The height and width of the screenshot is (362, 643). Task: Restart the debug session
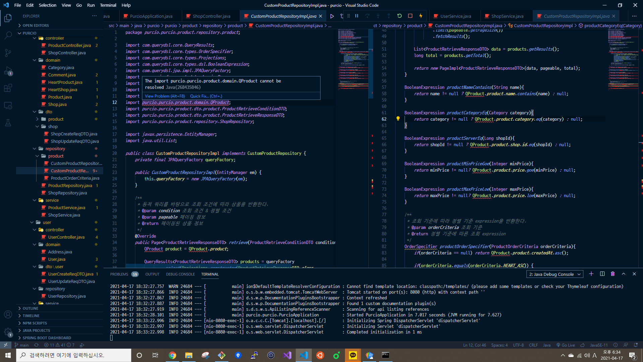click(399, 16)
